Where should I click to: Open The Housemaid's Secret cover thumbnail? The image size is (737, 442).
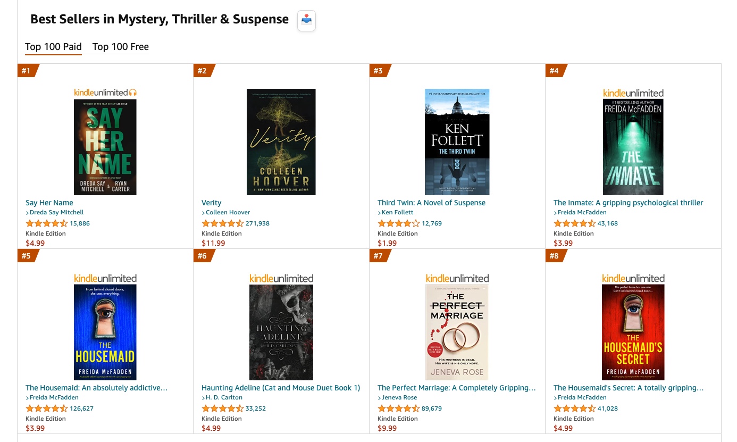coord(633,332)
